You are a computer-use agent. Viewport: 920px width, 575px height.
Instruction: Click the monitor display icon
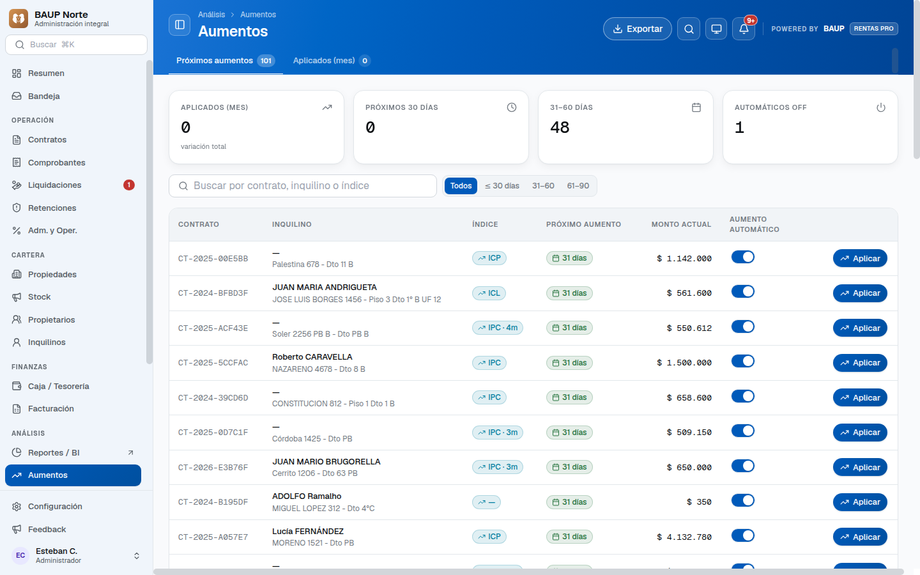[716, 29]
